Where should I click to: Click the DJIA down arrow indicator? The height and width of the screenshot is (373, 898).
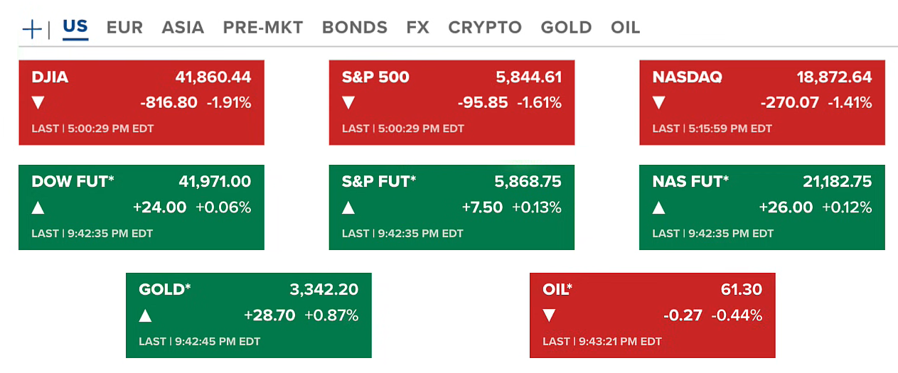click(x=38, y=103)
